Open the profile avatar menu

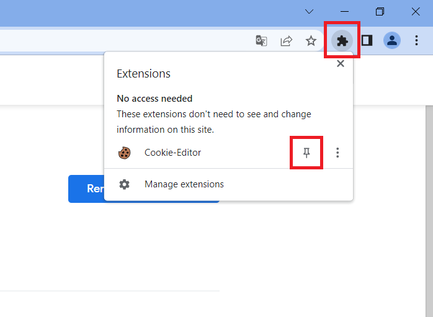click(392, 41)
